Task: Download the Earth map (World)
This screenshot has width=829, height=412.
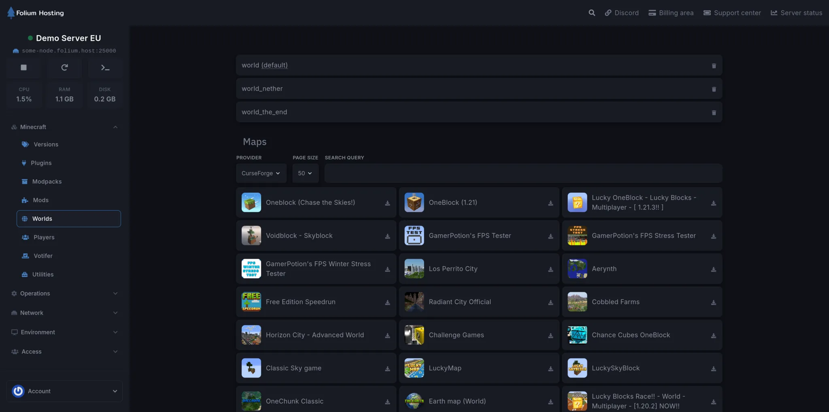Action: point(550,401)
